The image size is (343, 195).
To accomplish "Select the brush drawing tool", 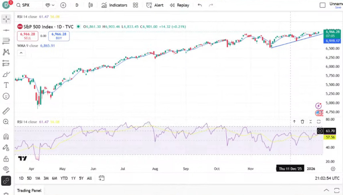I will click(x=6, y=74).
